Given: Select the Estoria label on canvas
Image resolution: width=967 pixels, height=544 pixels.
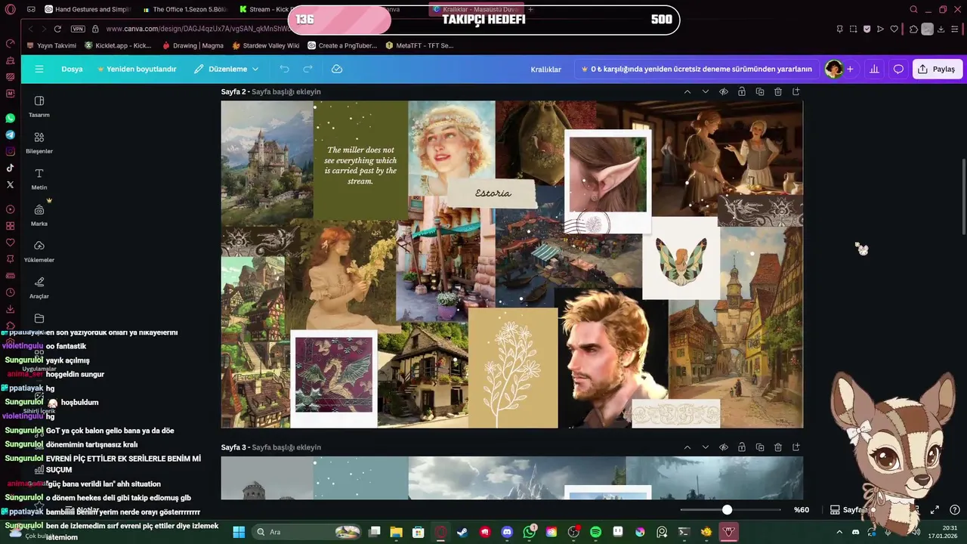Looking at the screenshot, I should [493, 193].
